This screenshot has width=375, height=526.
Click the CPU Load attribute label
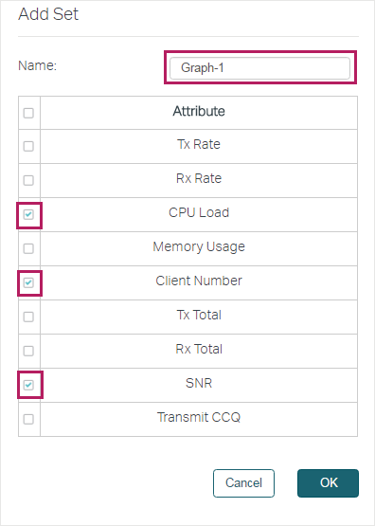pyautogui.click(x=199, y=212)
